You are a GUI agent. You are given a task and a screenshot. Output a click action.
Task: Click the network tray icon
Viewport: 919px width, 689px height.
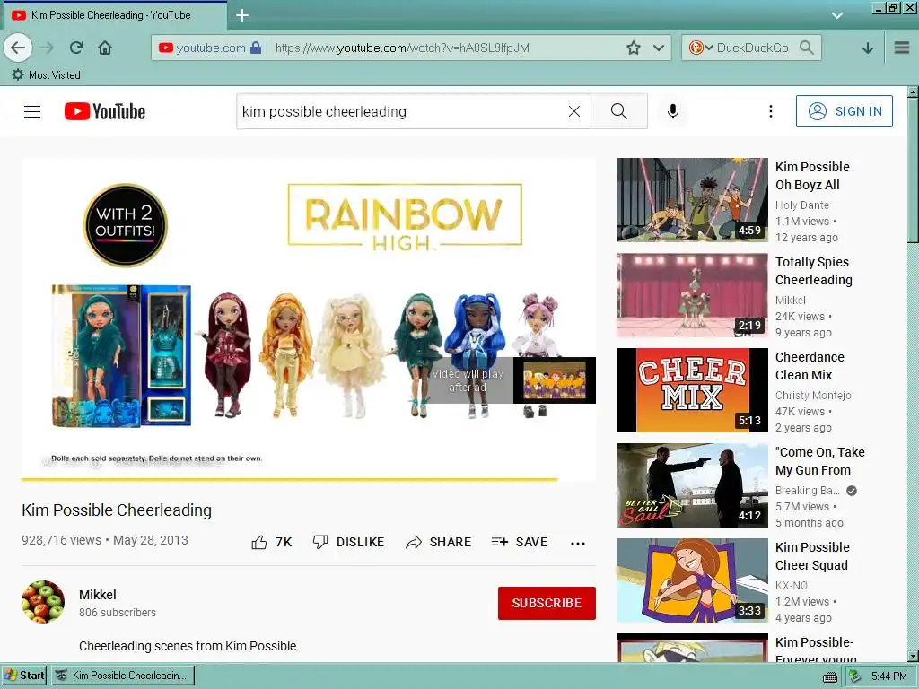(x=854, y=676)
